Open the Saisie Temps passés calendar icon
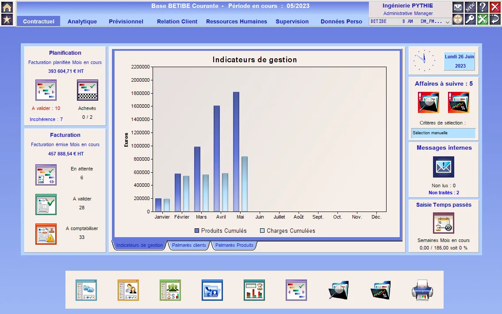 coord(444,223)
